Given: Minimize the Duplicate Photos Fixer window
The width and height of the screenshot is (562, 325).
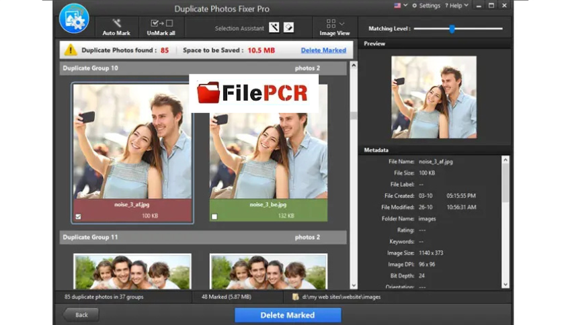Looking at the screenshot, I should pyautogui.click(x=479, y=6).
